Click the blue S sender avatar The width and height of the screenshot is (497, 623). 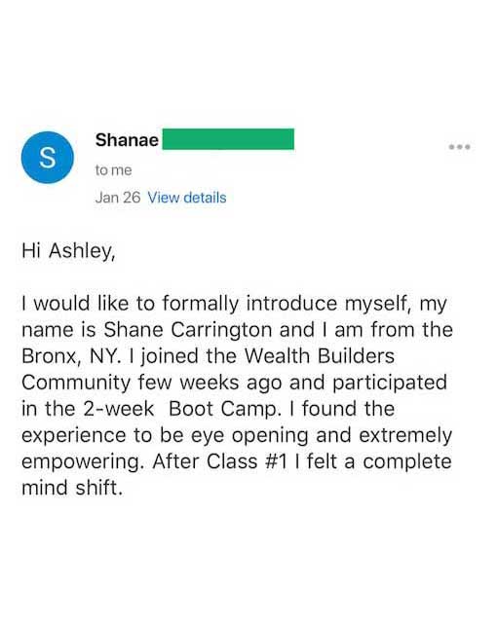(x=48, y=158)
